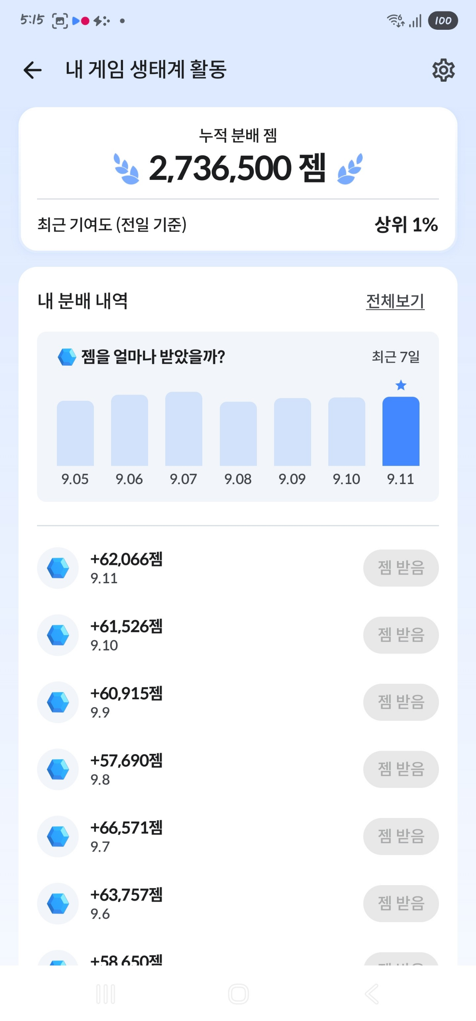Viewport: 476px width, 1021px height.
Task: Click 젬 받음 button for 9.10
Action: [x=401, y=635]
